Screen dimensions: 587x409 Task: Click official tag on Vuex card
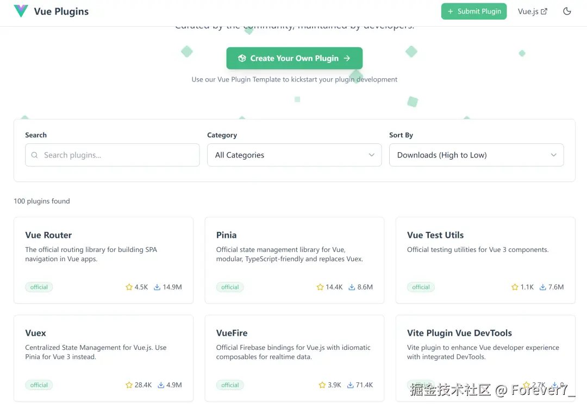pyautogui.click(x=39, y=385)
